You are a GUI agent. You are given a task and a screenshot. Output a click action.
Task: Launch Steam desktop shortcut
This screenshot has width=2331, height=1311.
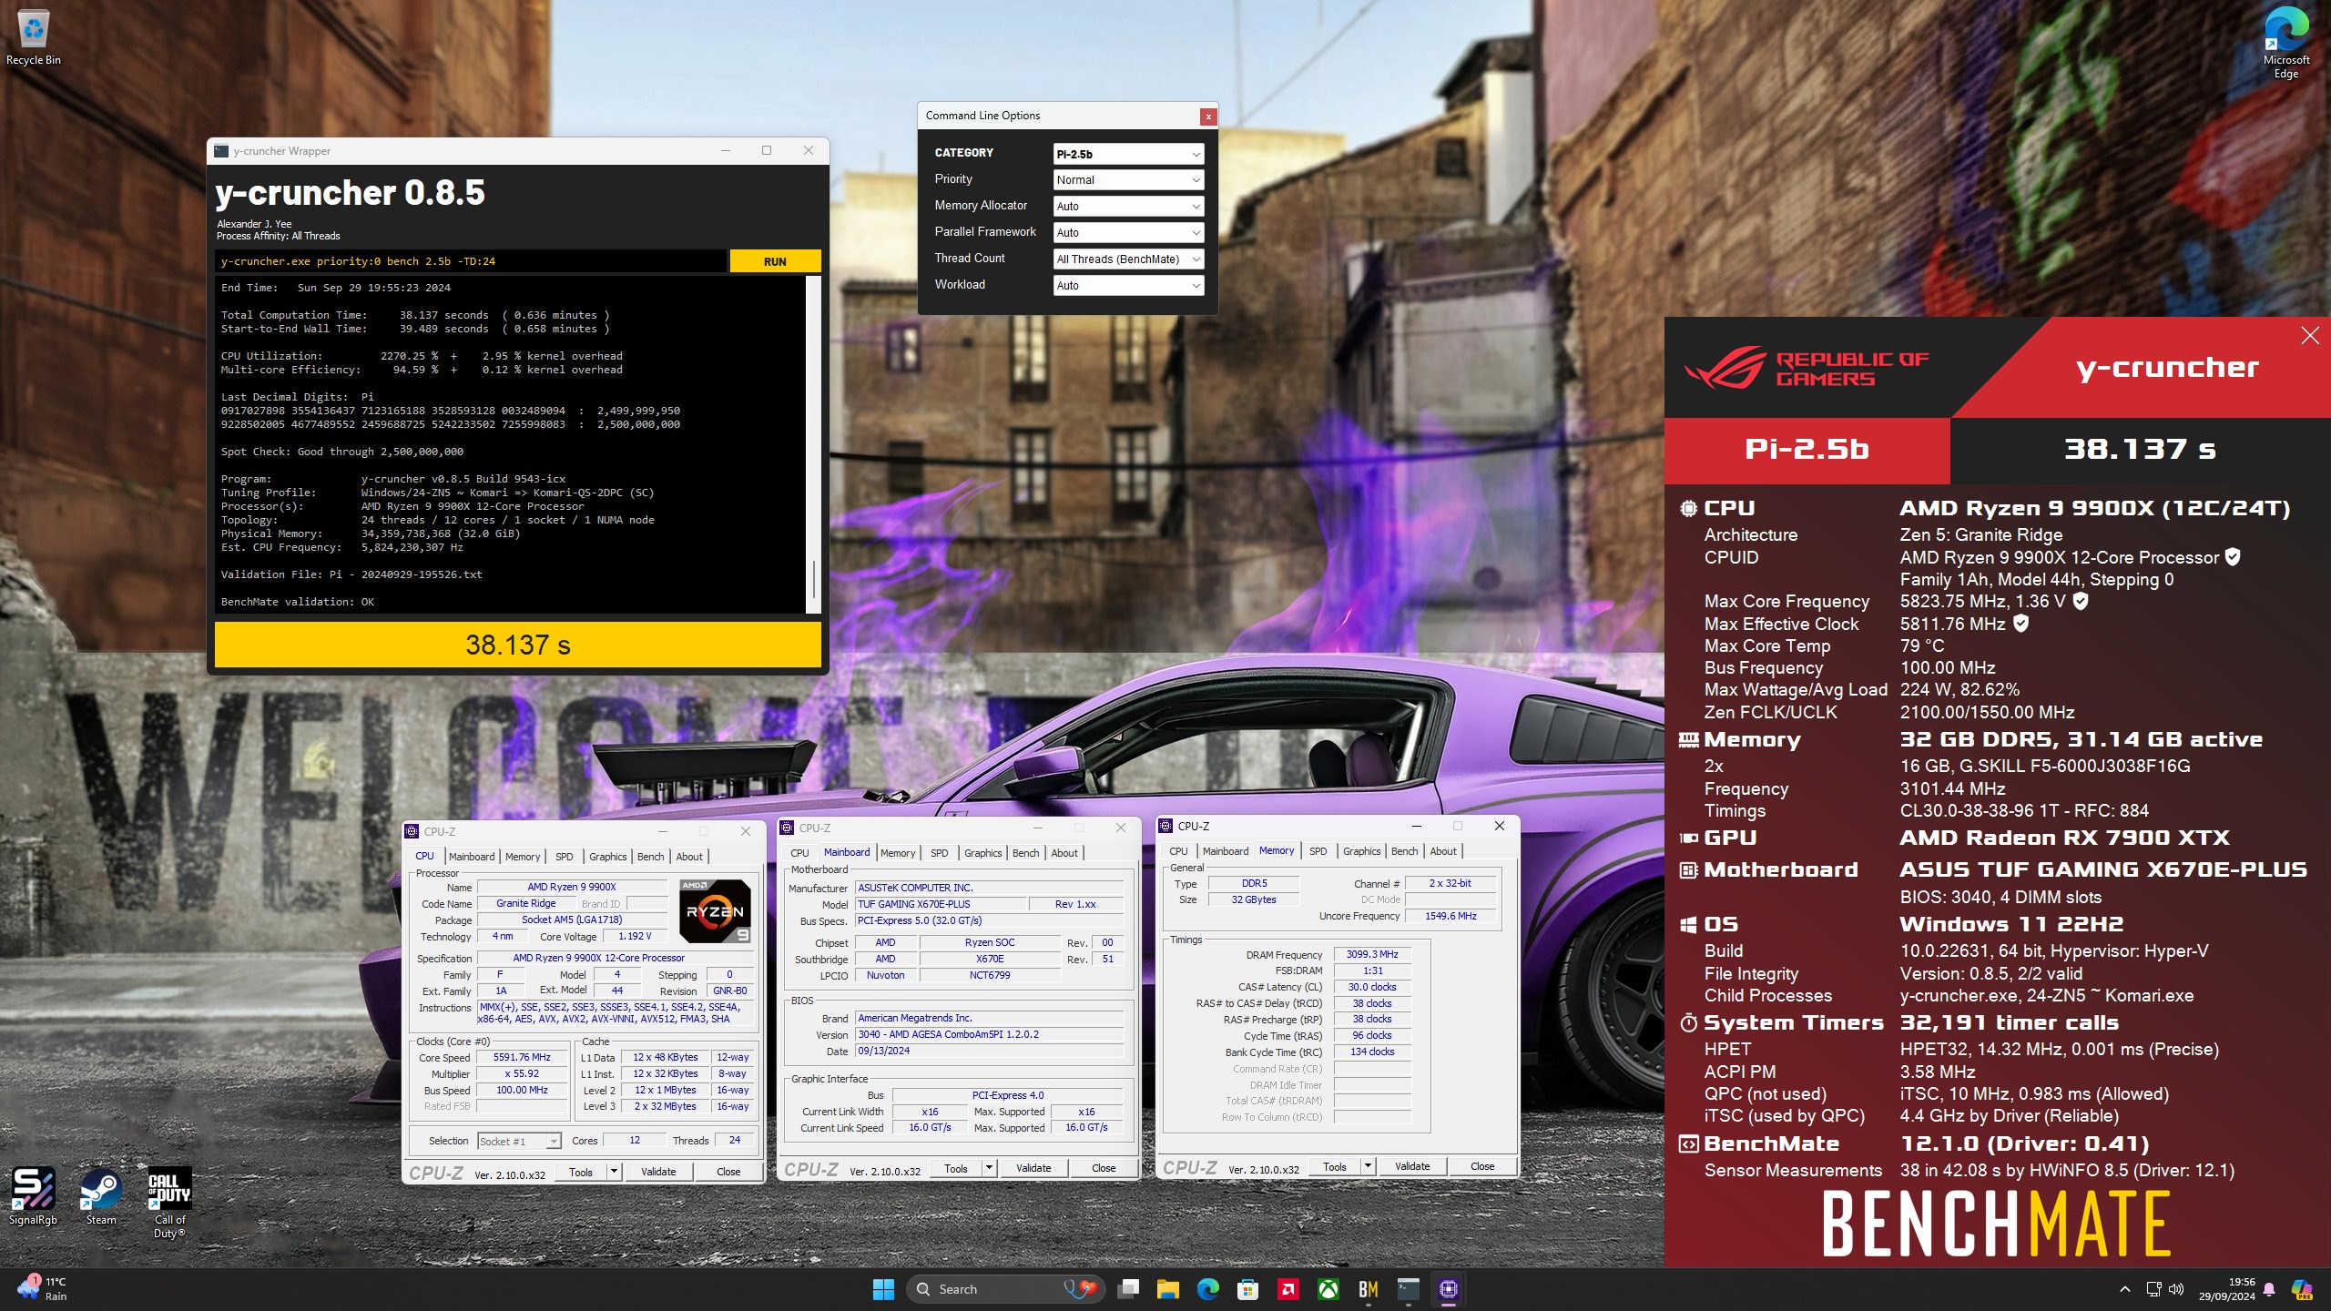coord(100,1196)
